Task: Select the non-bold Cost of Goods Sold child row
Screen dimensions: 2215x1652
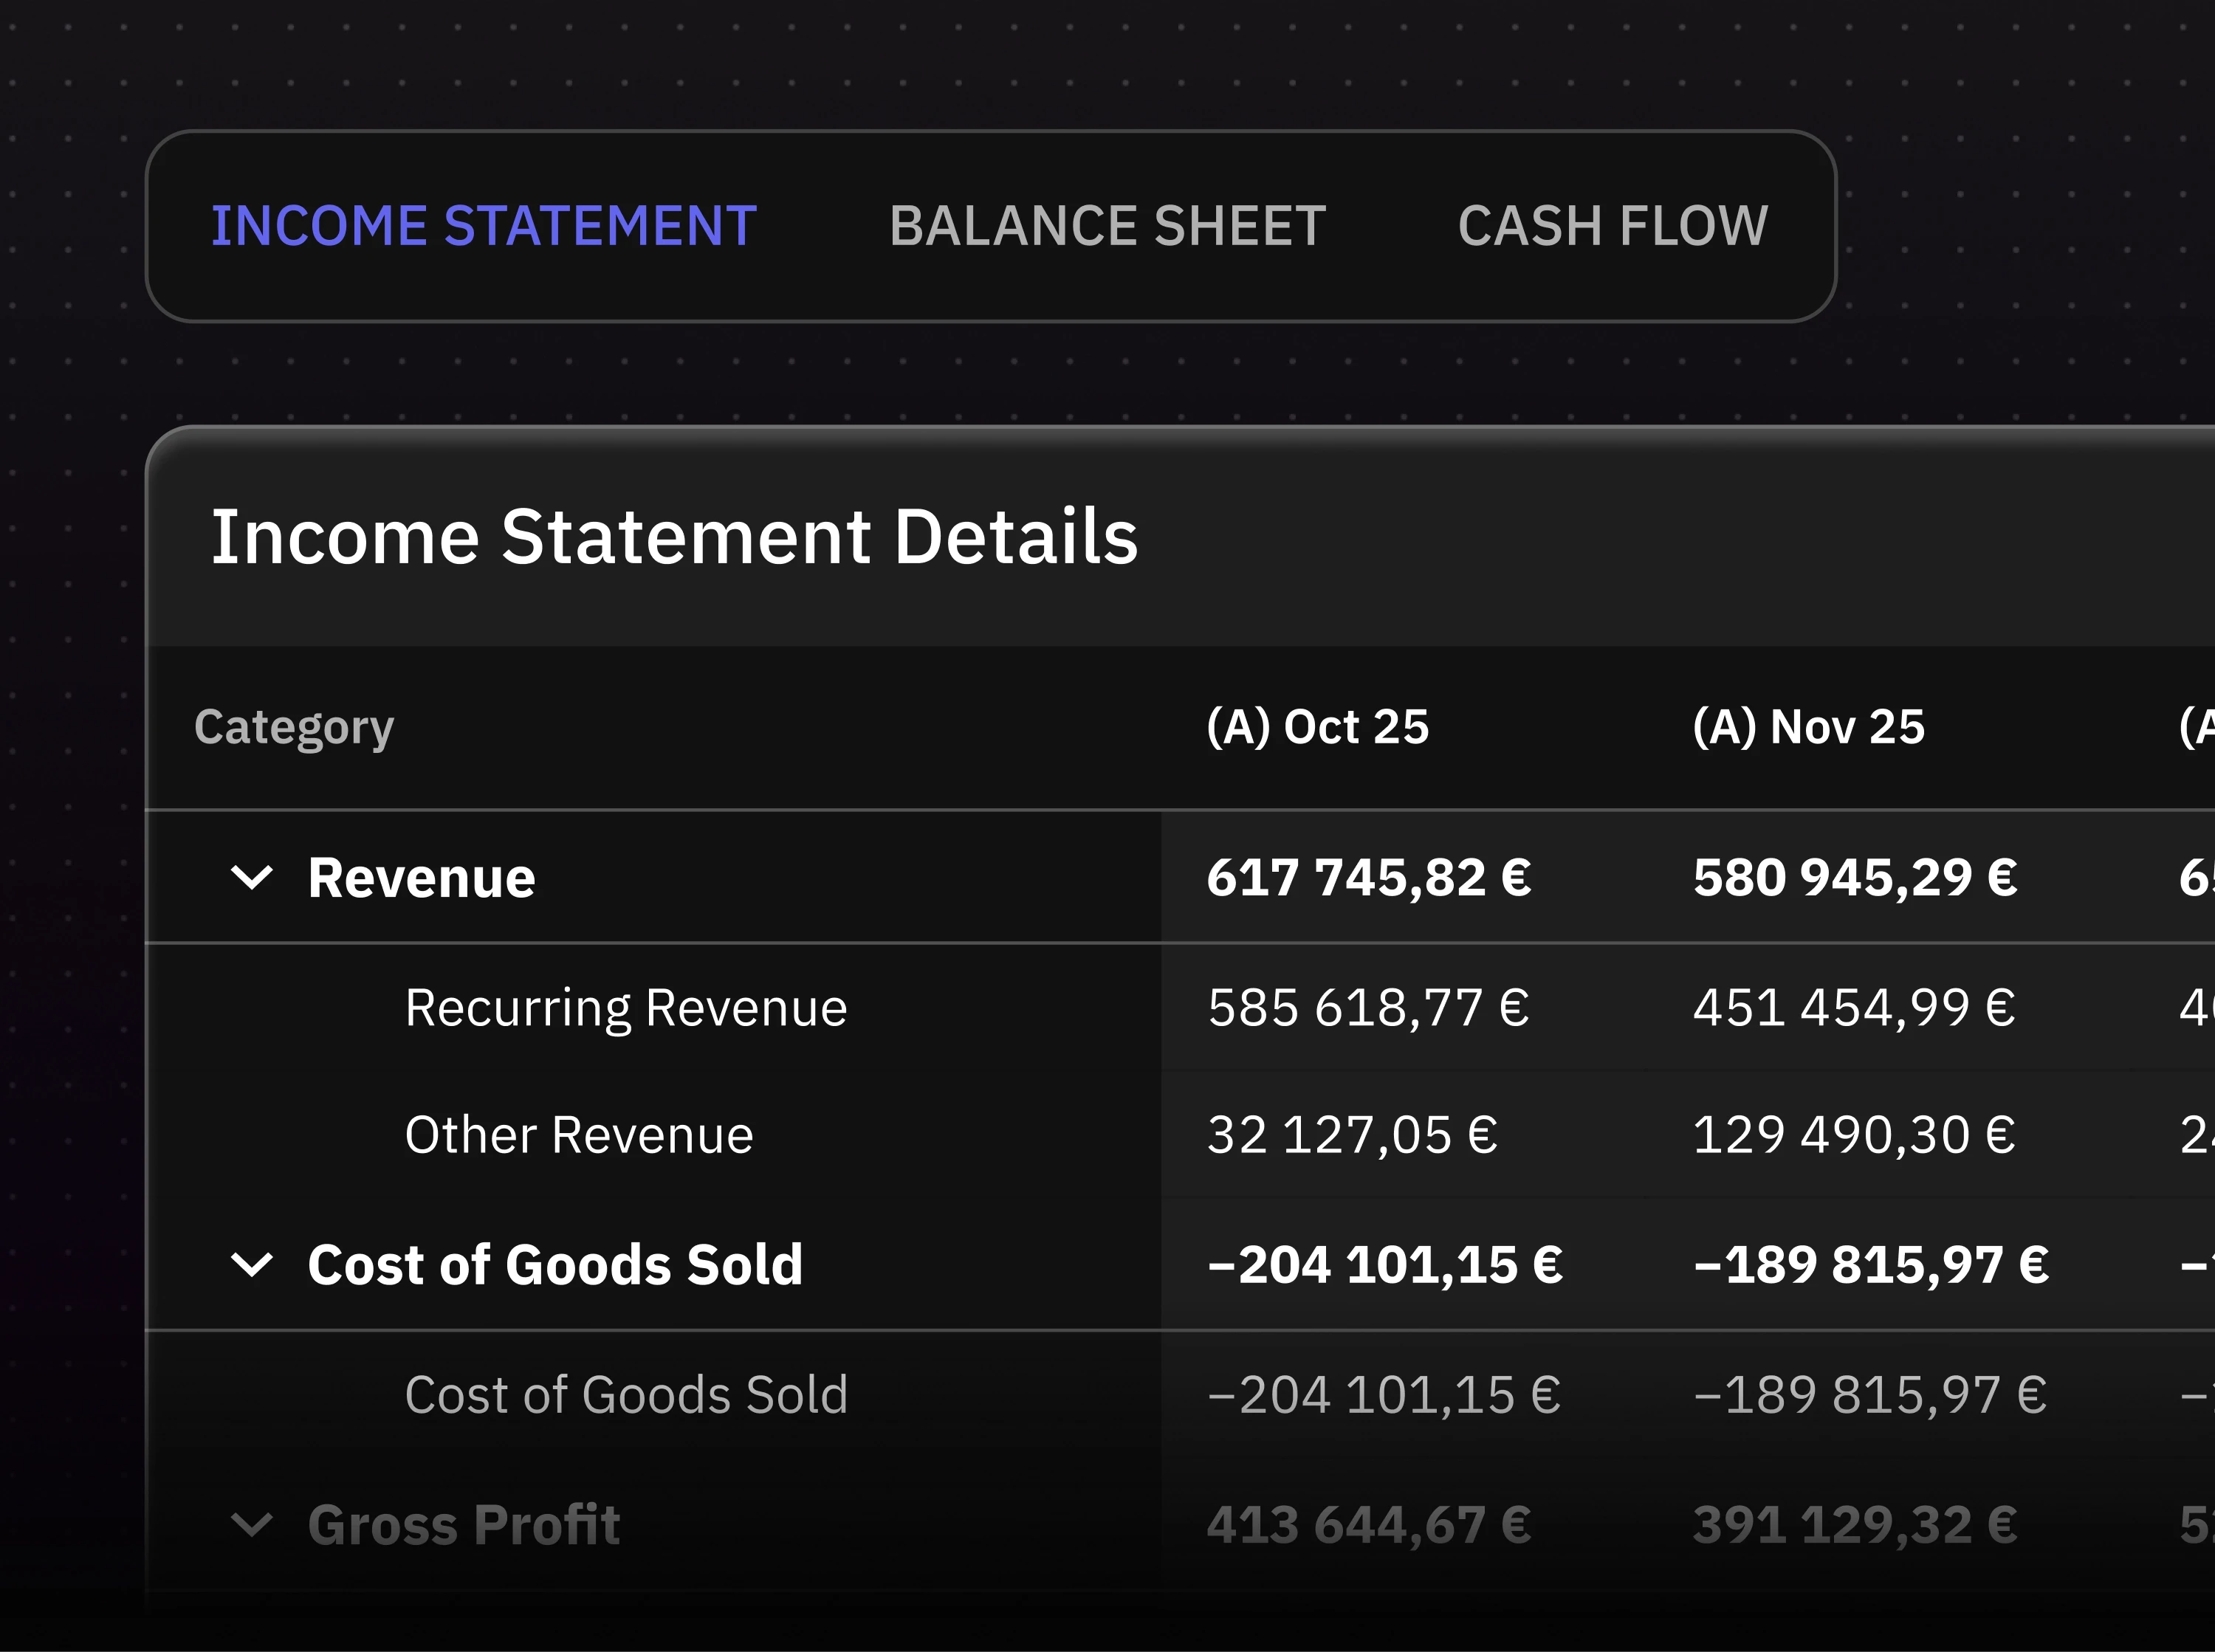Action: (626, 1395)
